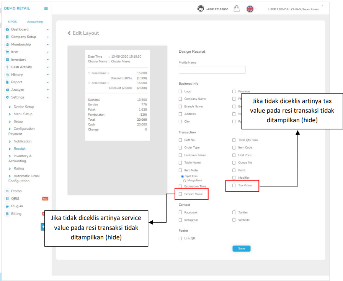Expand the Inventory sidebar dropdown arrow
The height and width of the screenshot is (281, 343).
[x=48, y=60]
